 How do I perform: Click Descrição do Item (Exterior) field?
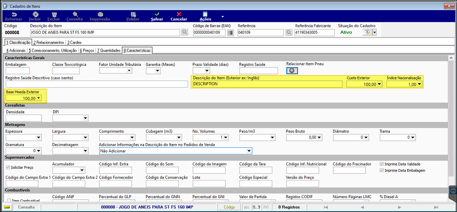click(268, 84)
